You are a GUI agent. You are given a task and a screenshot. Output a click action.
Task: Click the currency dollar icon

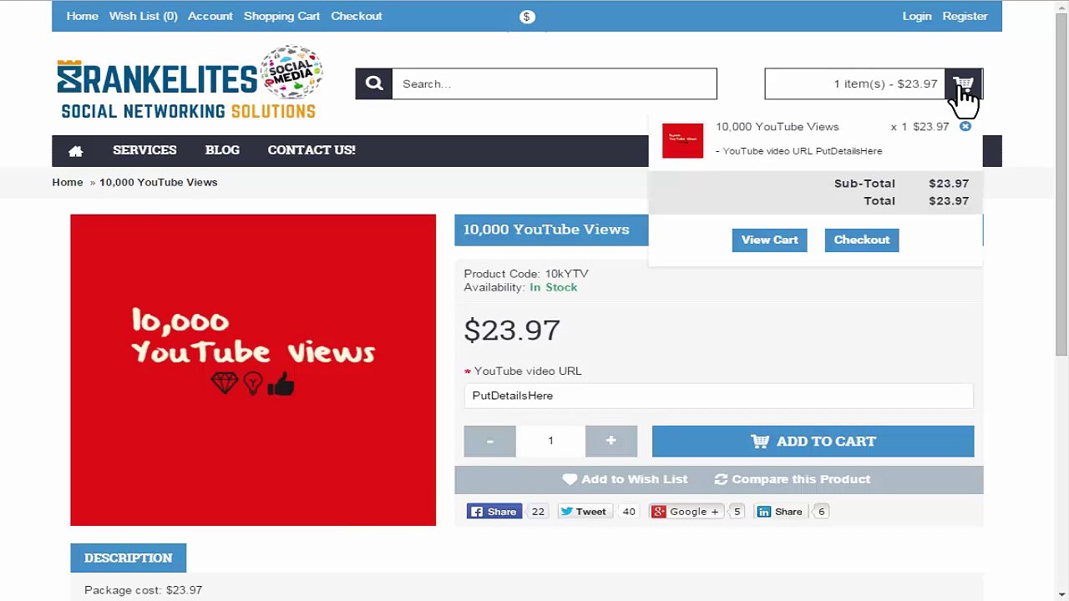[x=527, y=17]
